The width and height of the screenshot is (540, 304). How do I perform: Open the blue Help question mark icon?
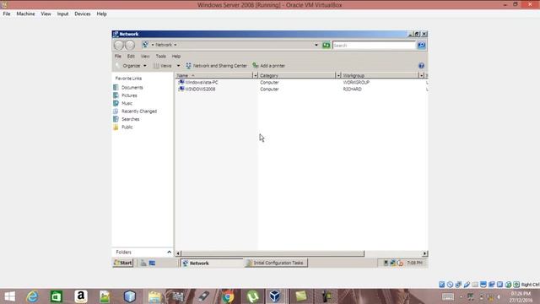[x=421, y=66]
